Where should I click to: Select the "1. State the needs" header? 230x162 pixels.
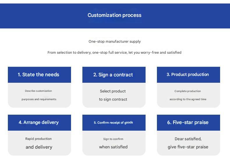(x=38, y=75)
